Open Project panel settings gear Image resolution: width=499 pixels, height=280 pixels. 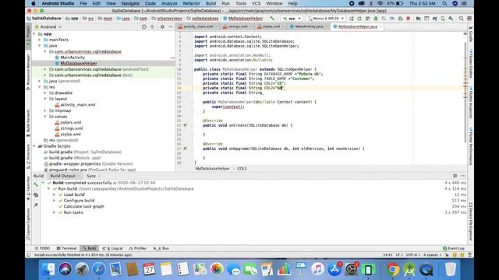click(x=162, y=27)
